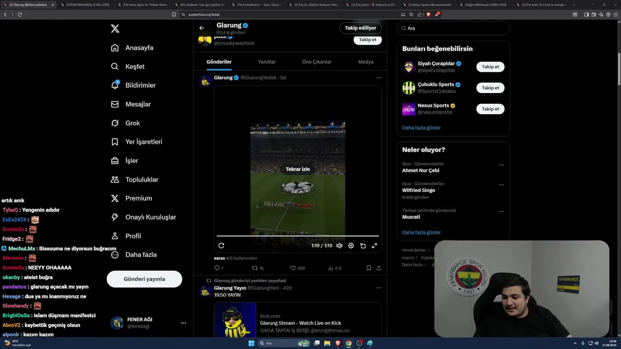Follow Siyah Çoraplılar account

(x=490, y=67)
